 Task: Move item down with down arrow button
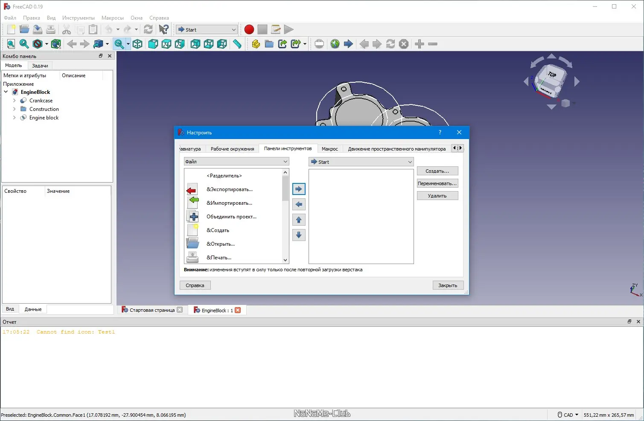tap(299, 235)
